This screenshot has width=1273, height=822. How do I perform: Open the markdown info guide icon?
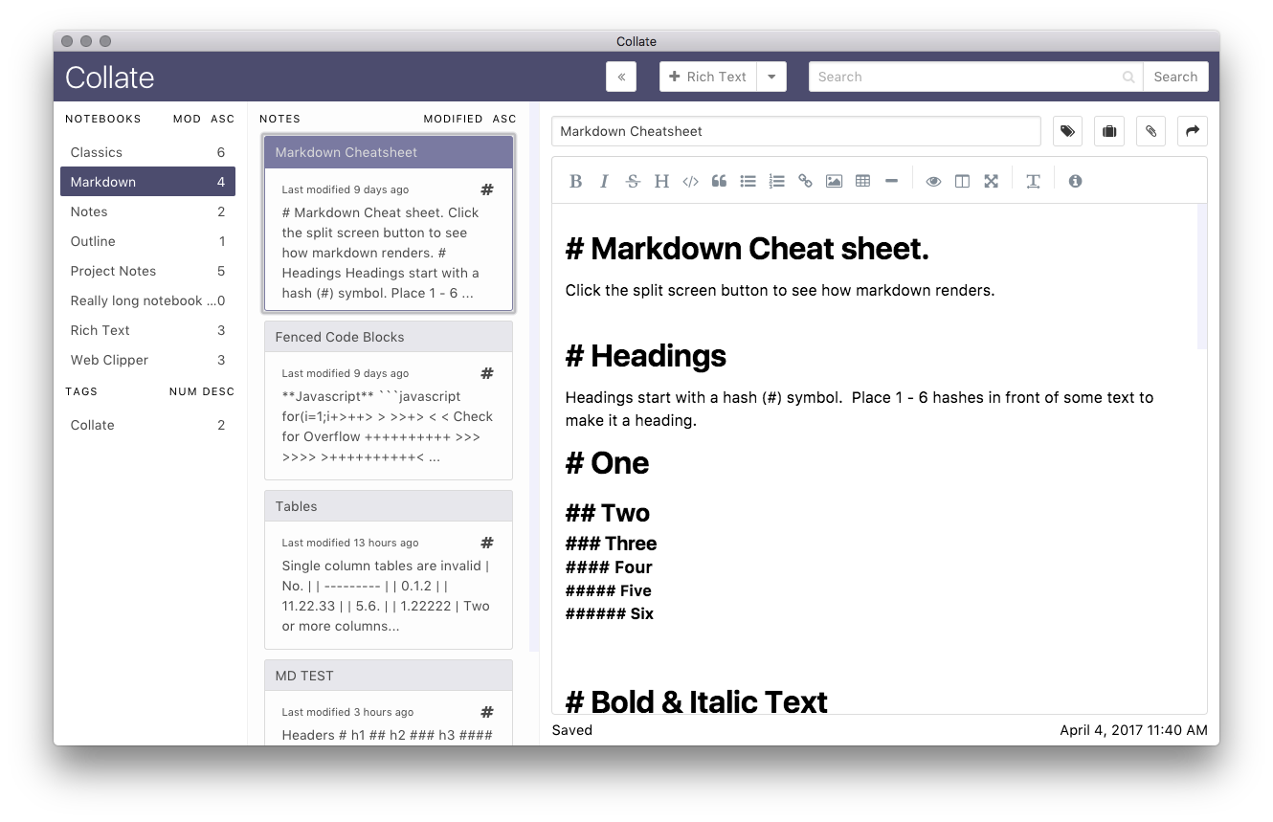1075,181
